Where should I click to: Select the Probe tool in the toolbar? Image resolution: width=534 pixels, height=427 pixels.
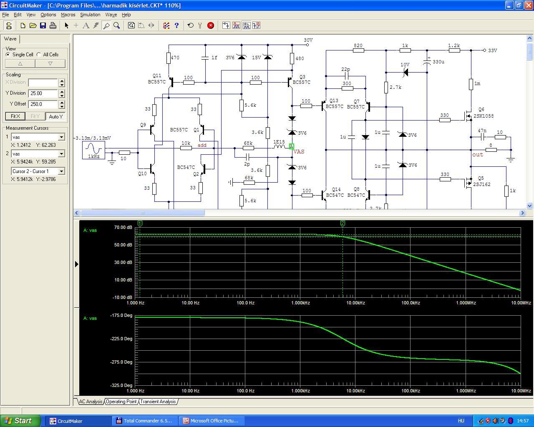pos(106,25)
